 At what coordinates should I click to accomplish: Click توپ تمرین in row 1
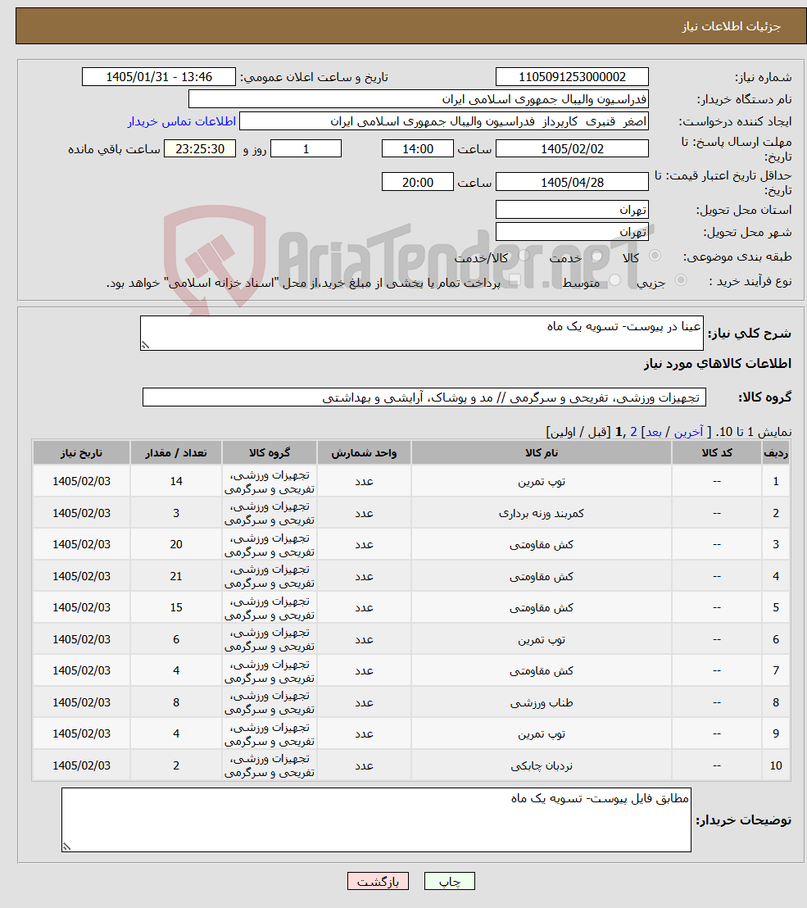542,482
